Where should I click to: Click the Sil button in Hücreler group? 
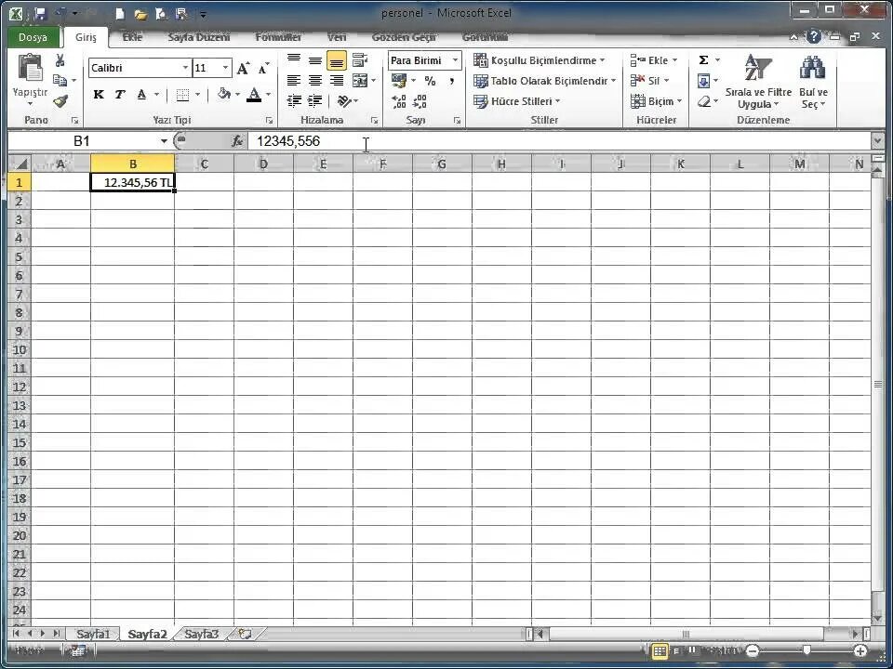650,81
